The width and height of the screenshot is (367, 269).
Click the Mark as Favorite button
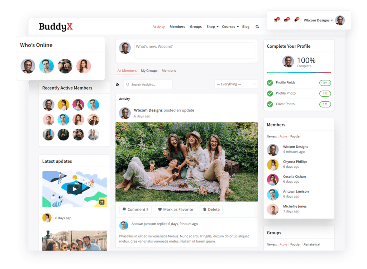(x=176, y=209)
